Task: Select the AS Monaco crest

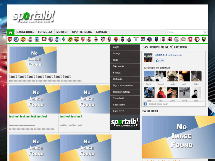Action: click(x=163, y=39)
